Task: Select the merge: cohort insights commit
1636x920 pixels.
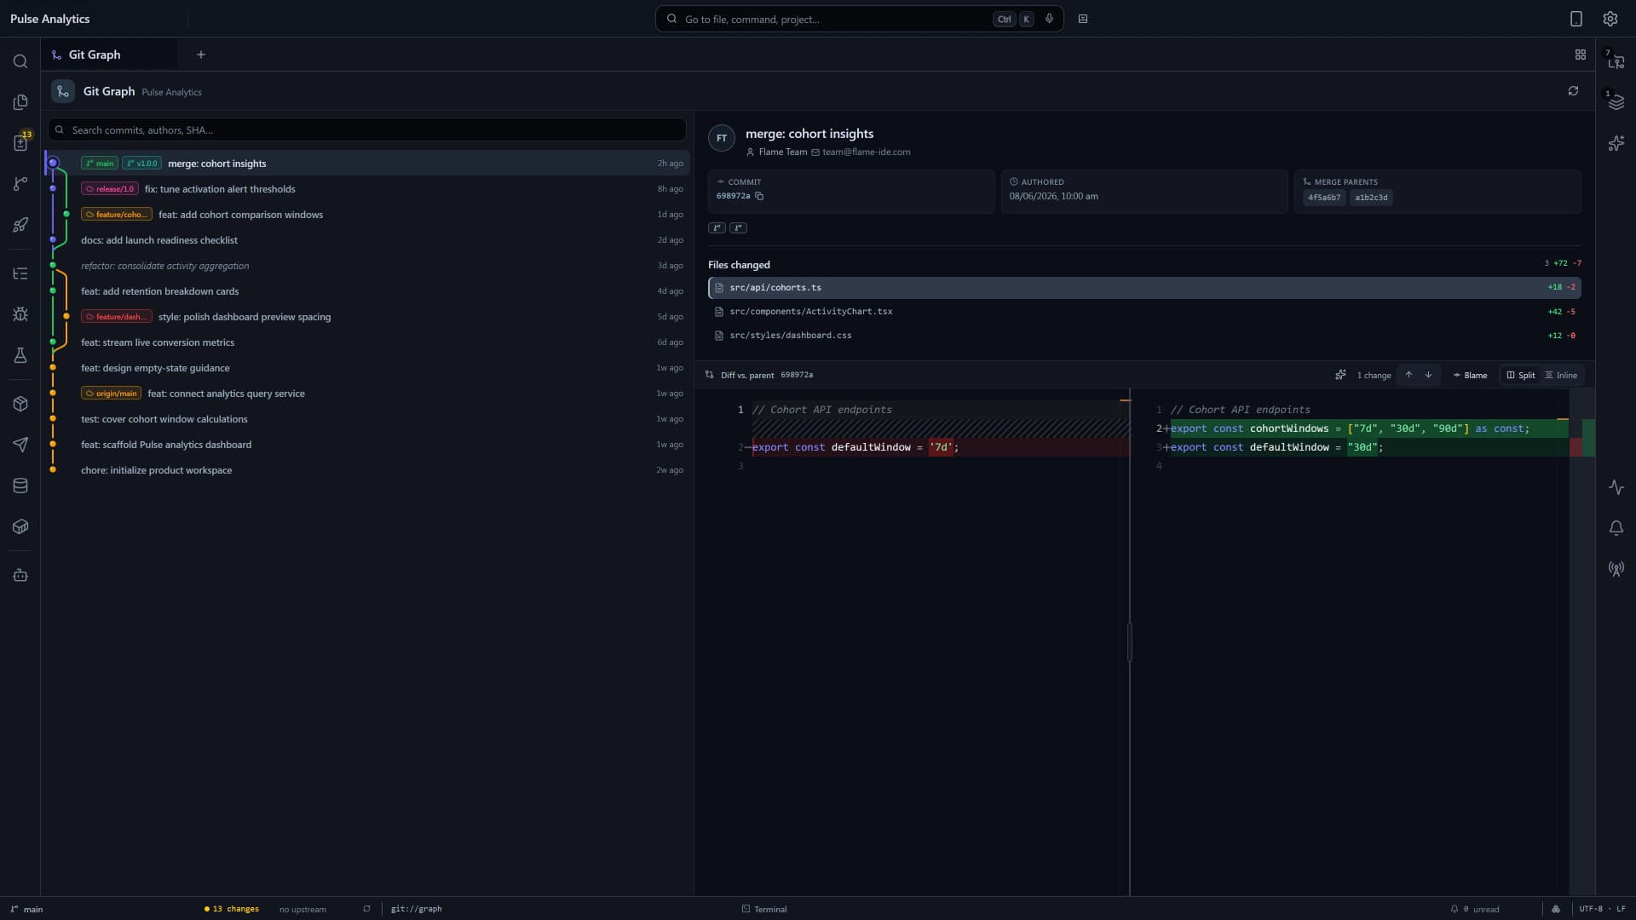Action: coord(367,163)
